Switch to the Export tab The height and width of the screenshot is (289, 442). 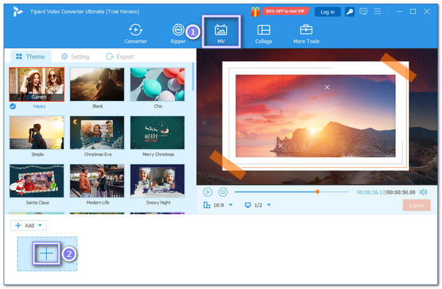click(120, 57)
